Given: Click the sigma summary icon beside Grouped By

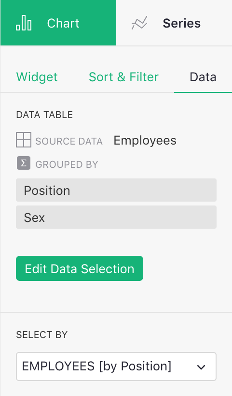Looking at the screenshot, I should pos(24,163).
